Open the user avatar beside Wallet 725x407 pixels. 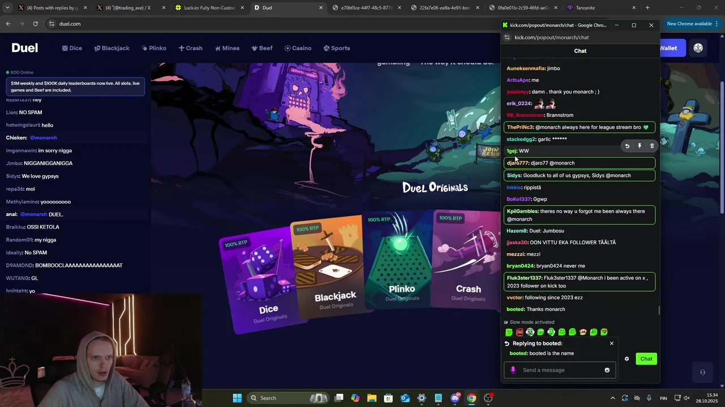point(698,48)
